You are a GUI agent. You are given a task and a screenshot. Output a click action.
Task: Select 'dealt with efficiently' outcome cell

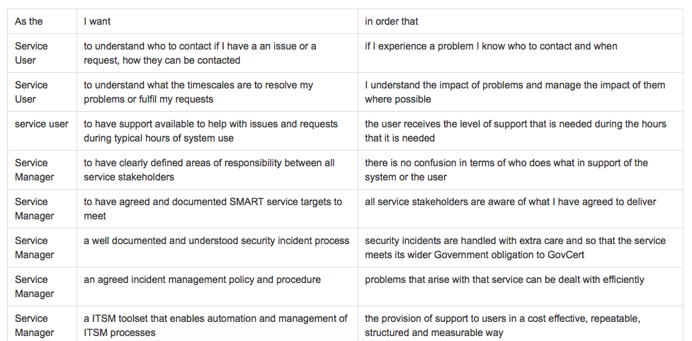pyautogui.click(x=521, y=287)
